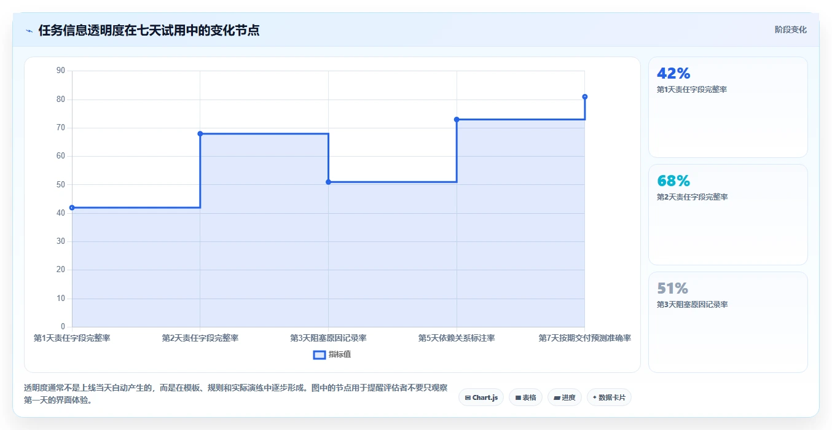Click y-axis tick label 50

pyautogui.click(x=60, y=184)
